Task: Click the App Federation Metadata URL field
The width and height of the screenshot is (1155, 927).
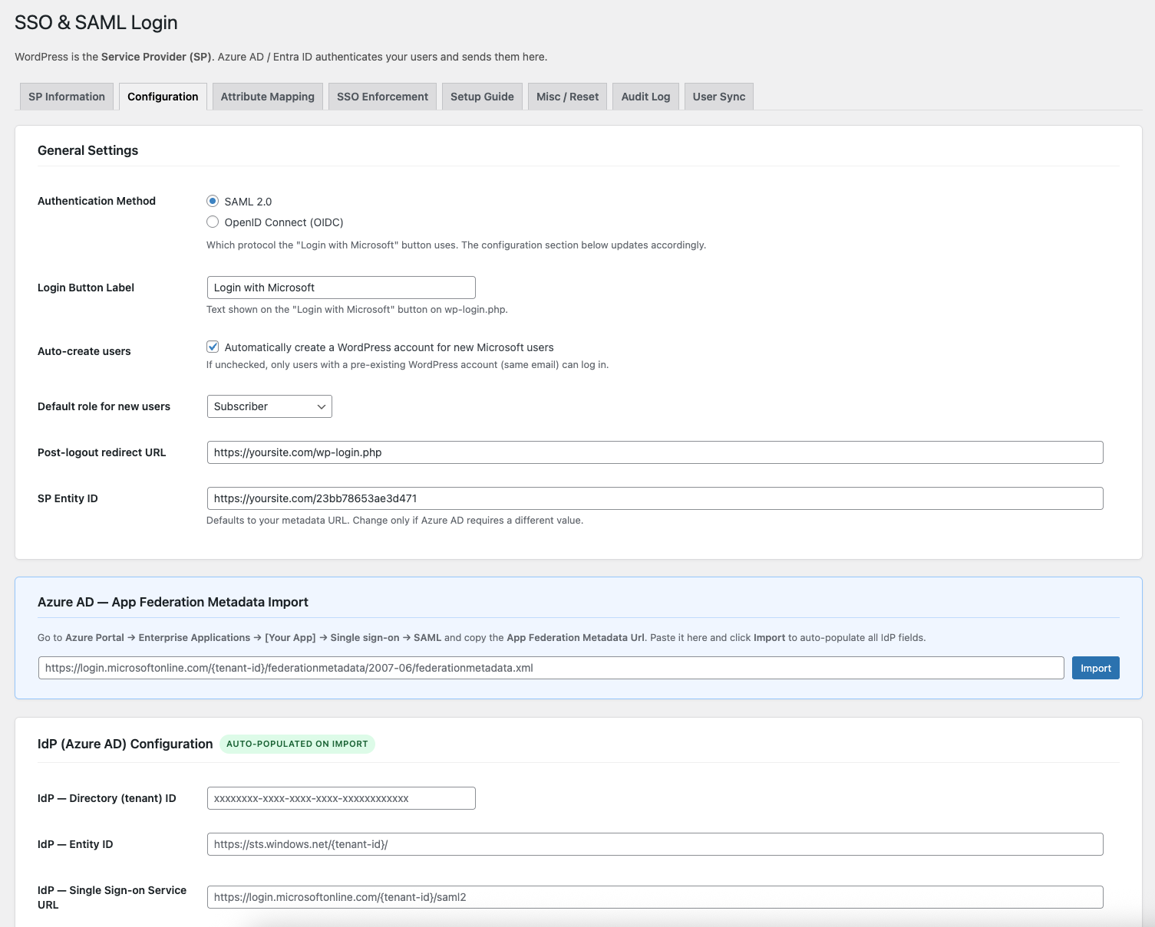Action: [551, 668]
